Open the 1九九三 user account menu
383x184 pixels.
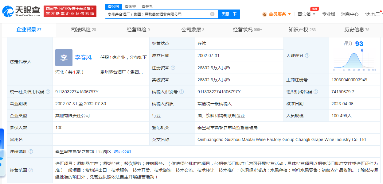(x=373, y=14)
